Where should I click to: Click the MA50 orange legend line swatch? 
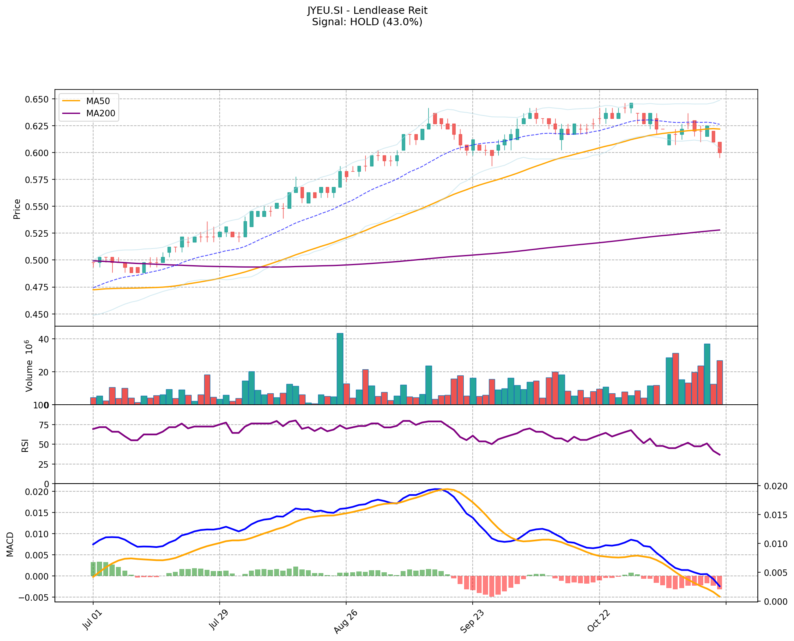tap(72, 101)
